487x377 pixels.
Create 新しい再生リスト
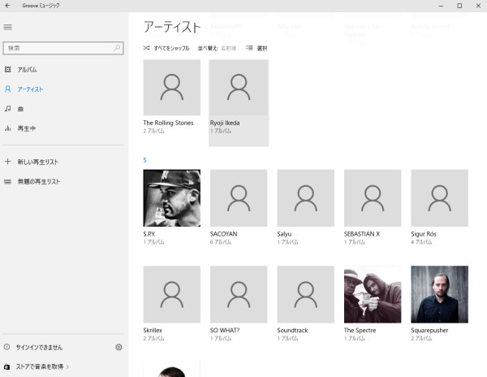[37, 162]
